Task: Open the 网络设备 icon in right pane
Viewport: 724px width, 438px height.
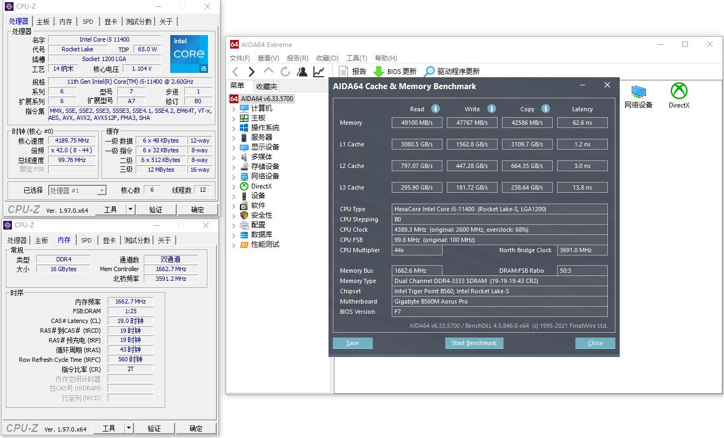Action: (638, 91)
